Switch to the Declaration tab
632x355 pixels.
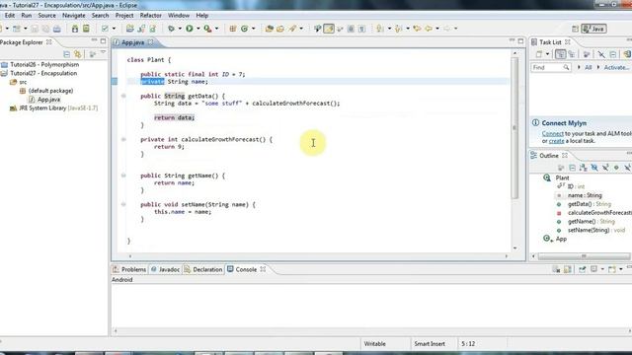203,269
